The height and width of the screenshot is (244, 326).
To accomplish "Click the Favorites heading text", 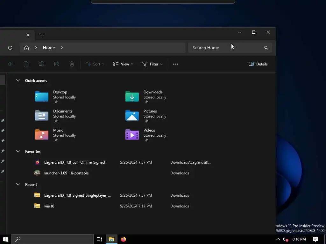I will coord(33,152).
